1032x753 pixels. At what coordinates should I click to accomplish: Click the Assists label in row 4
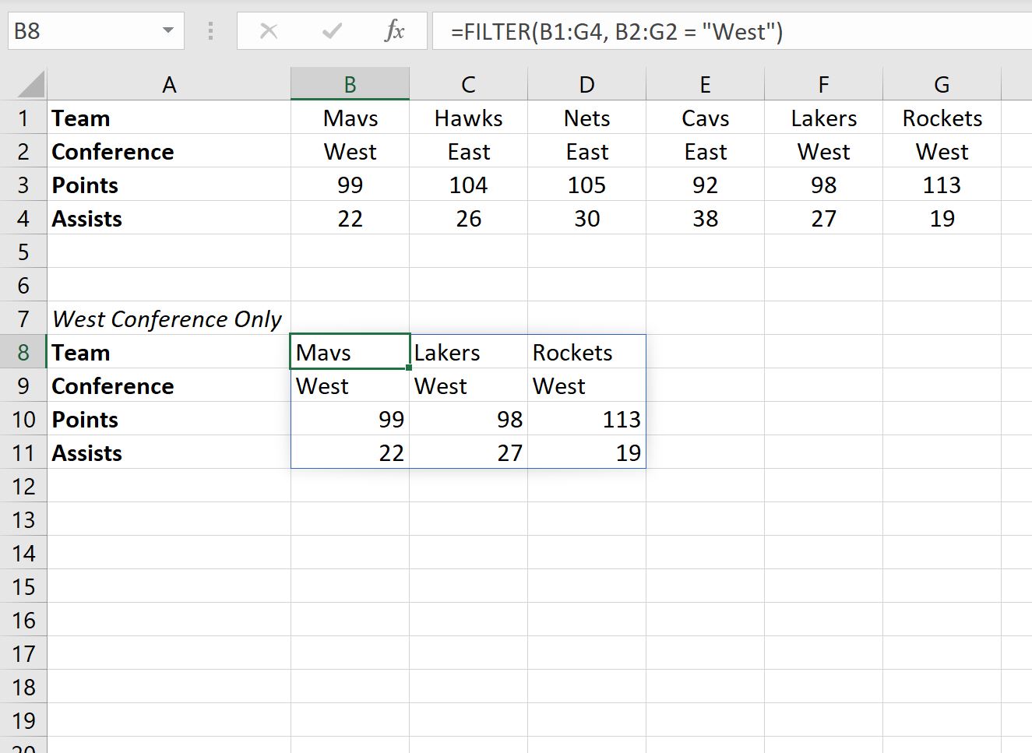click(169, 218)
